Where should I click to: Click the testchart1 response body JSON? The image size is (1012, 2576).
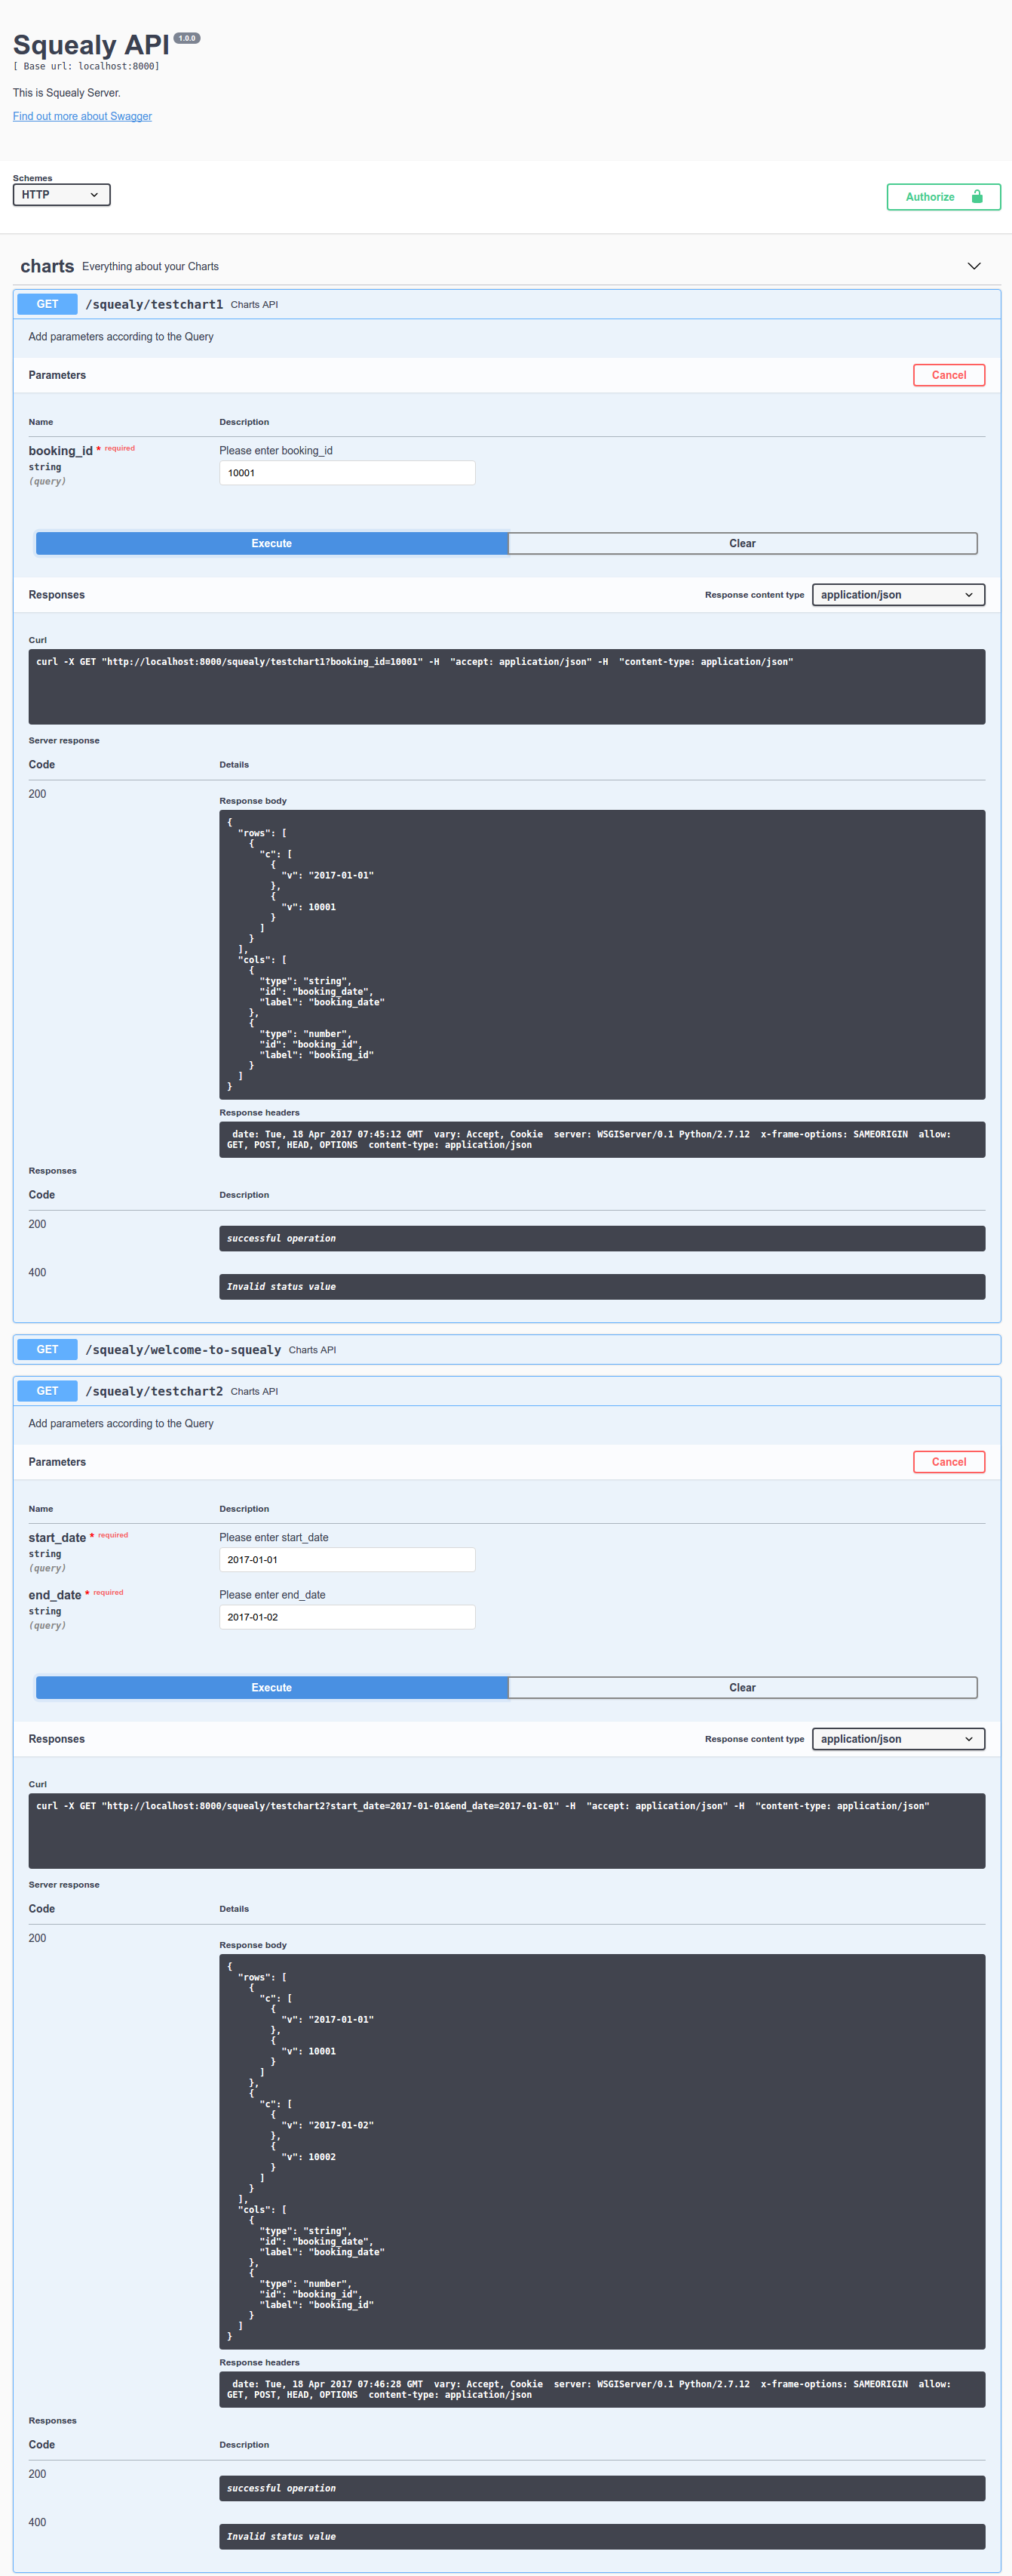[603, 955]
